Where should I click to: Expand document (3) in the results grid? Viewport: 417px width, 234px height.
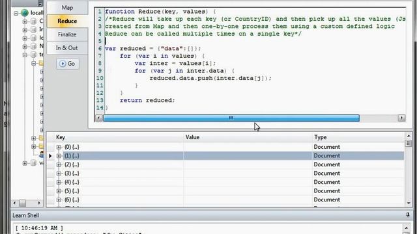coord(59,174)
